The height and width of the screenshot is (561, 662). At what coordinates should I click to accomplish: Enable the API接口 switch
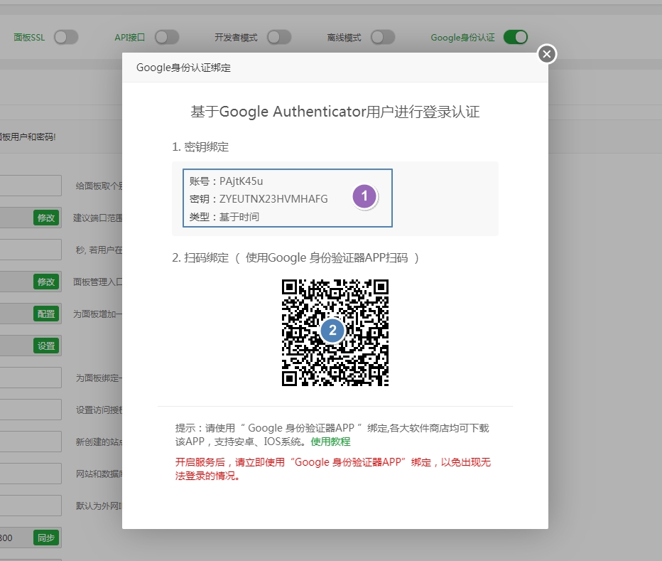[167, 37]
